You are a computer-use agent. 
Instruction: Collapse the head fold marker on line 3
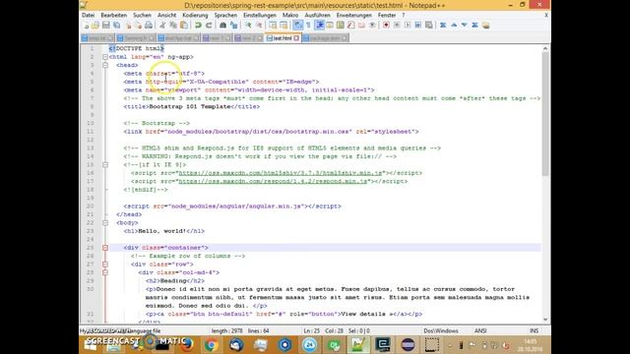(105, 65)
